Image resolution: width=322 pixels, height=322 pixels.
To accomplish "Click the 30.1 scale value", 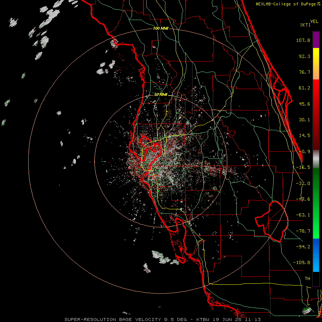I will [304, 120].
